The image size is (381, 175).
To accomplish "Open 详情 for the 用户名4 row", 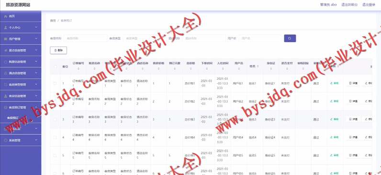I will (x=353, y=137).
